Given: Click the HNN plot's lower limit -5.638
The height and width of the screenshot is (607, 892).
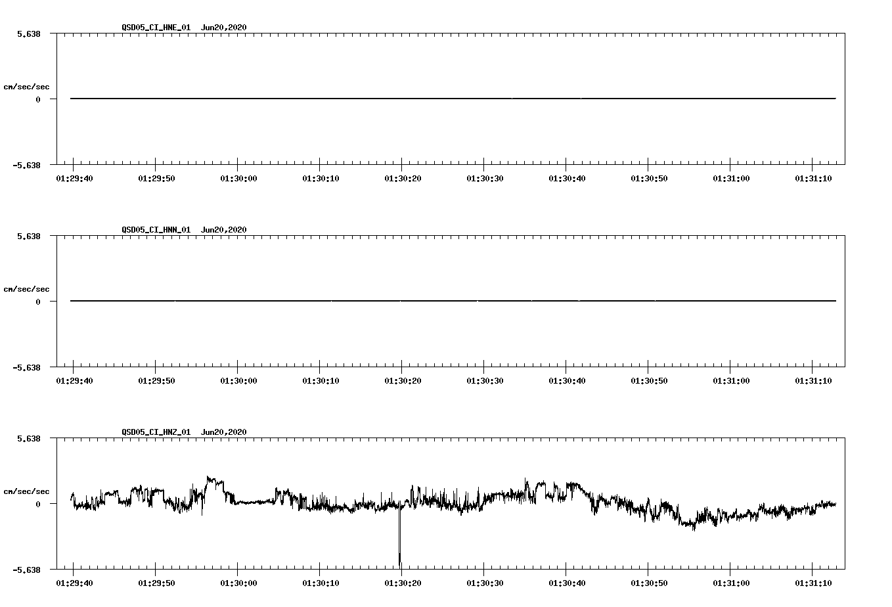Looking at the screenshot, I should click(x=26, y=367).
